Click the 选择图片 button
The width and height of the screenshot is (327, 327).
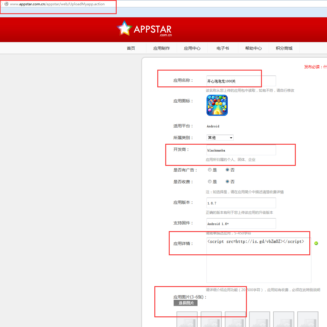(x=186, y=303)
